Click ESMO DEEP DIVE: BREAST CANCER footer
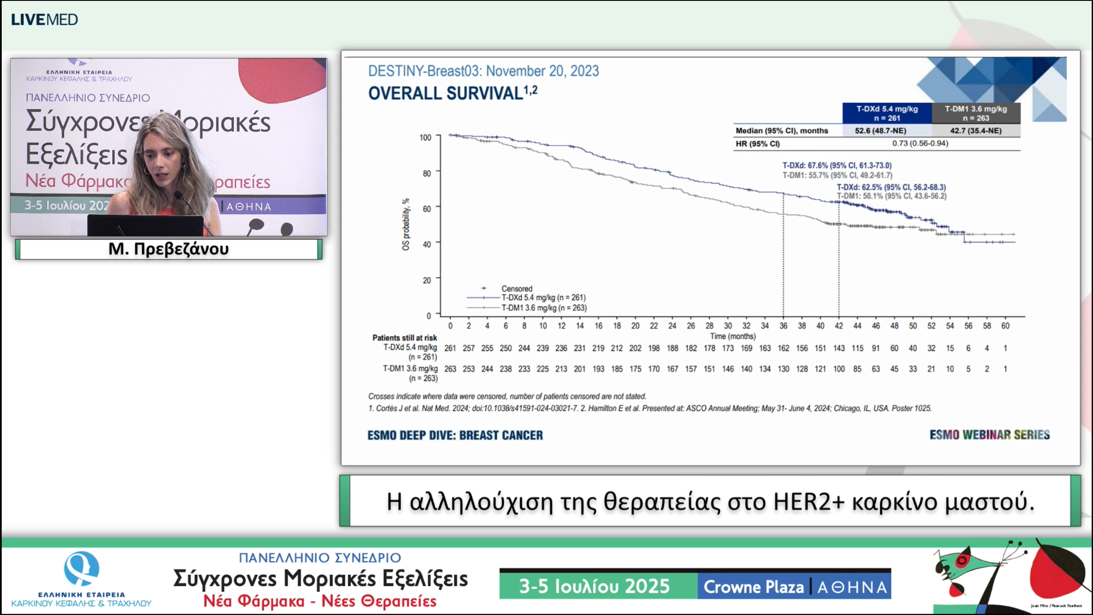Screen dimensions: 1093x615 (455, 435)
